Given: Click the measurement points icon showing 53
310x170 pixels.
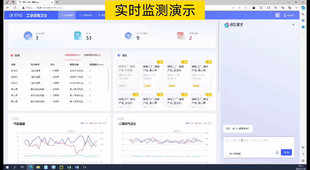Looking at the screenshot, I should click(x=78, y=36).
